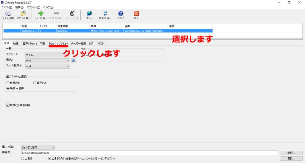The height and width of the screenshot is (163, 305).
Task: Open the 編集(E) menu
Action: pos(19,7)
